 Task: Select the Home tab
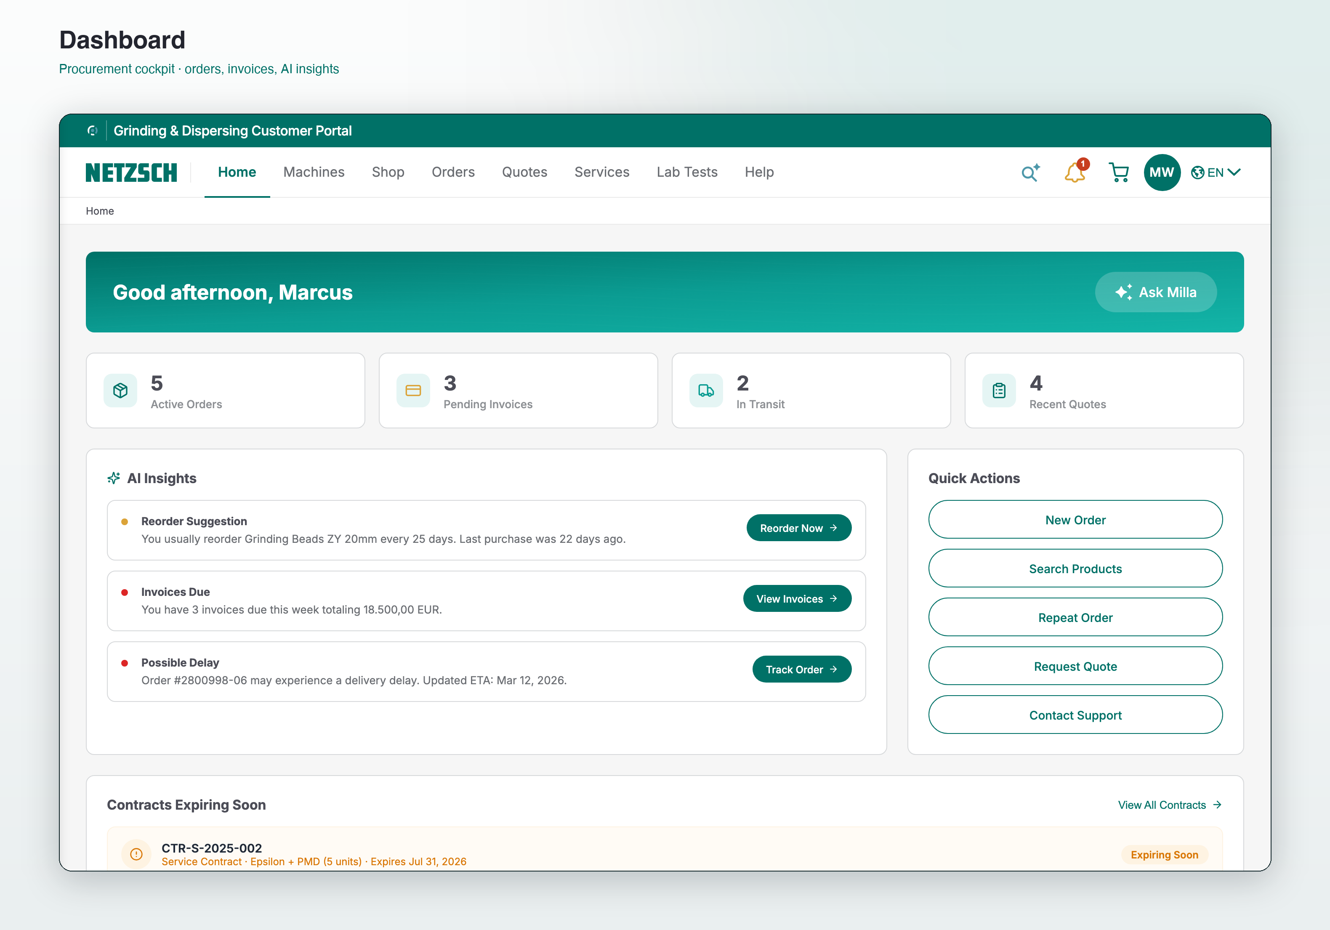[237, 173]
